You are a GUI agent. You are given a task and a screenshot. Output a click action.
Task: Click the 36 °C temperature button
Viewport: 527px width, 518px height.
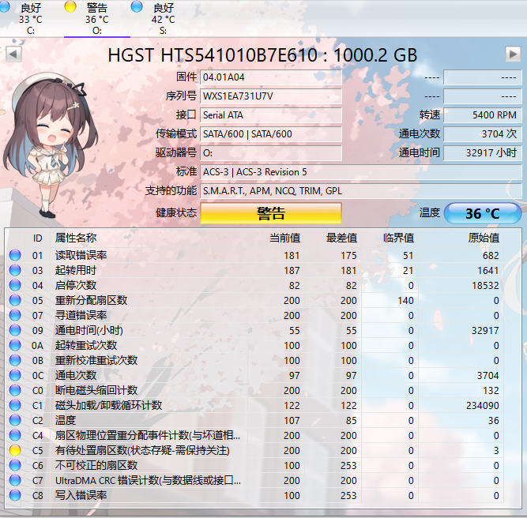point(483,213)
